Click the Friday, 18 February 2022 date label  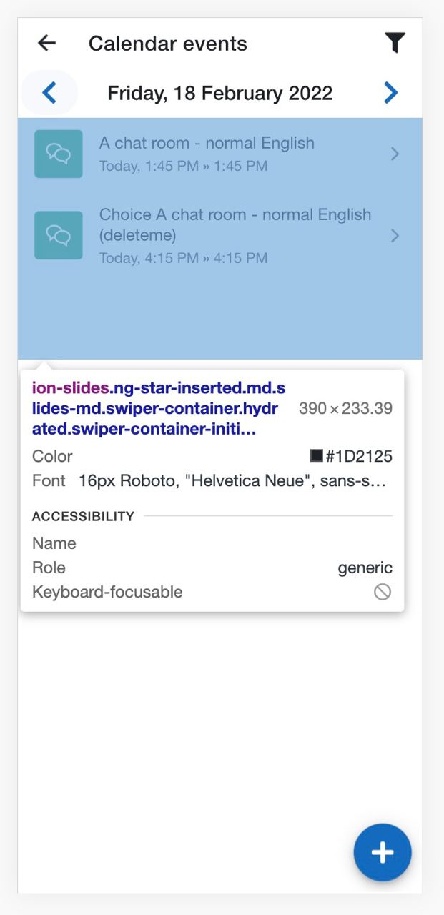[x=220, y=93]
